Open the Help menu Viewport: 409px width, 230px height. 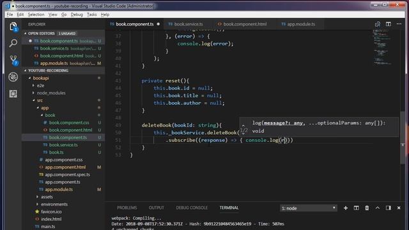[x=105, y=15]
